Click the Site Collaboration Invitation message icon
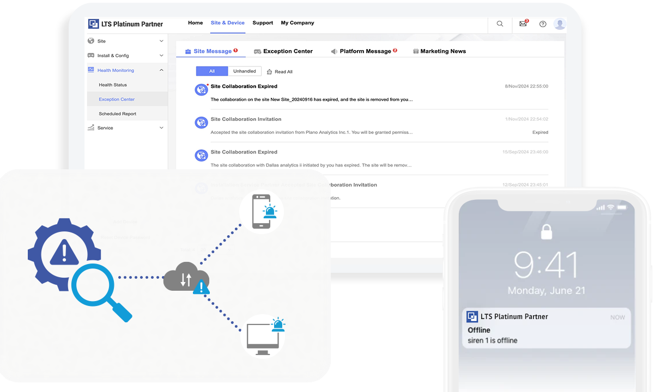The width and height of the screenshot is (667, 392). (x=202, y=122)
